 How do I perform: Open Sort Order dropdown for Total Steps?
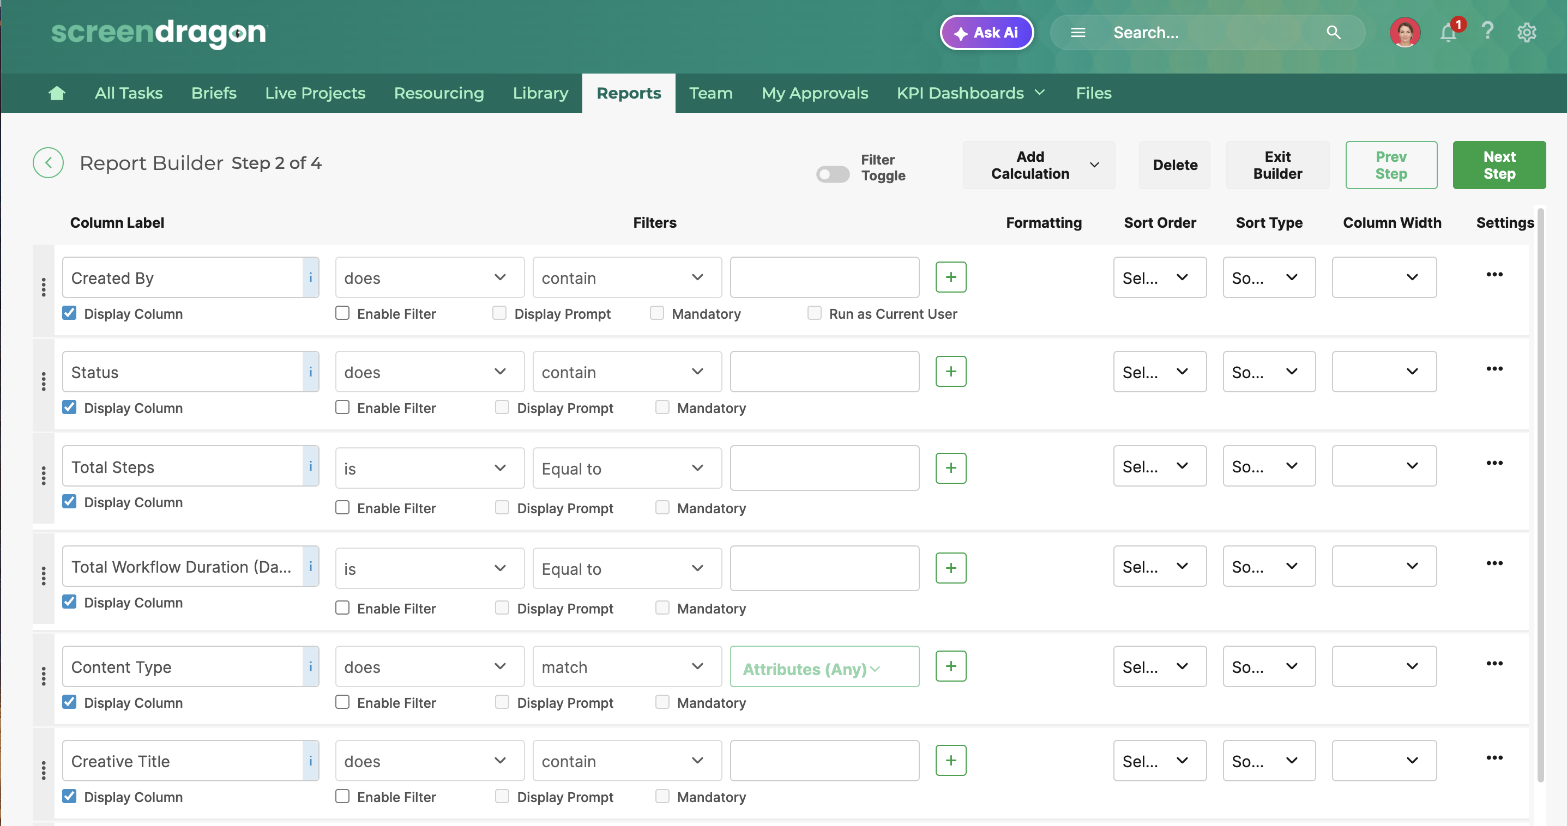tap(1159, 466)
